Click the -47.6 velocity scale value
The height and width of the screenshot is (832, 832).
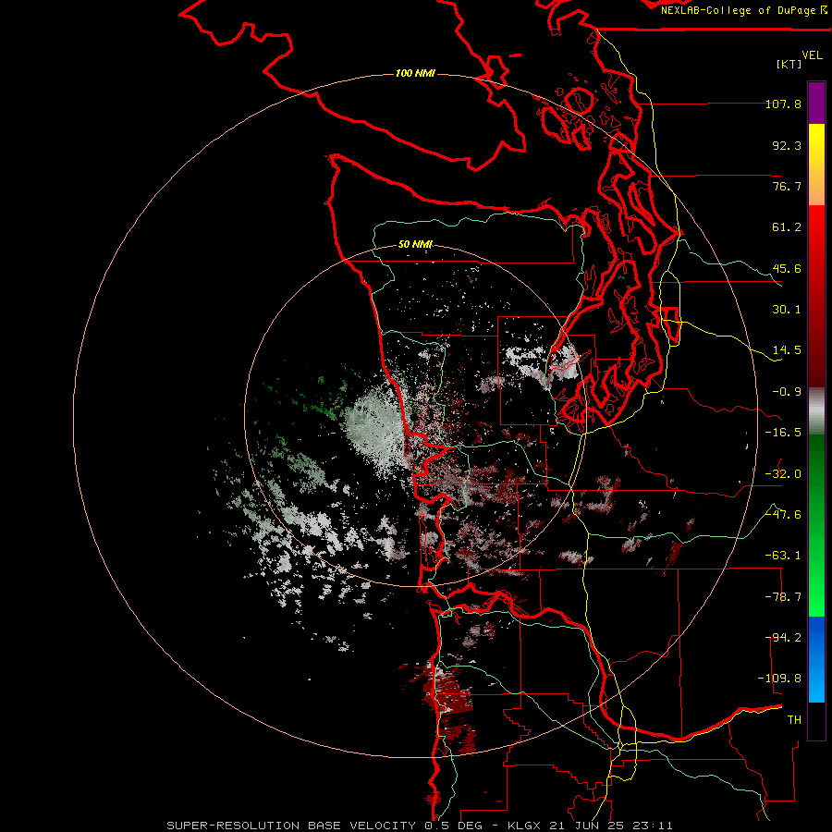(783, 515)
